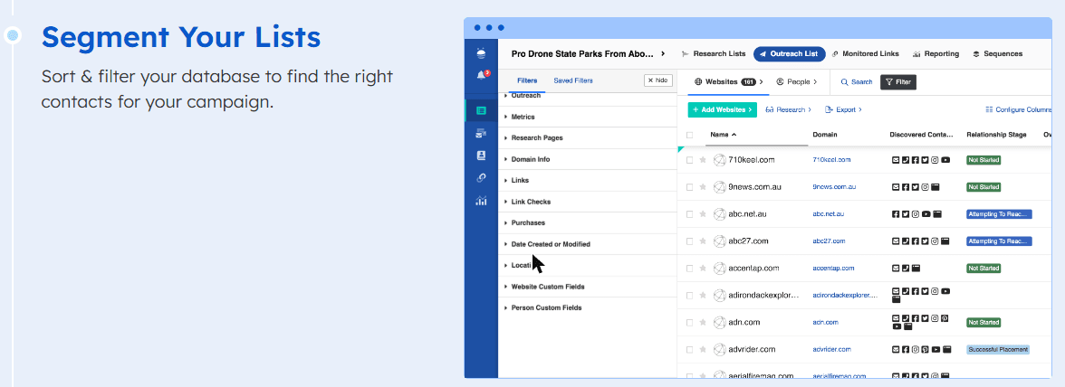This screenshot has width=1065, height=387.
Task: Check the adirondackexplorer row checkbox
Action: click(689, 296)
